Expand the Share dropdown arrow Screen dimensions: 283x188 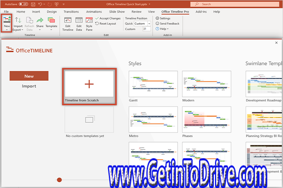coord(40,30)
